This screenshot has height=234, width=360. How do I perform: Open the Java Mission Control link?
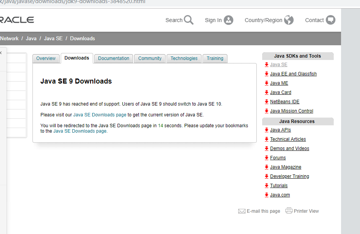(292, 111)
